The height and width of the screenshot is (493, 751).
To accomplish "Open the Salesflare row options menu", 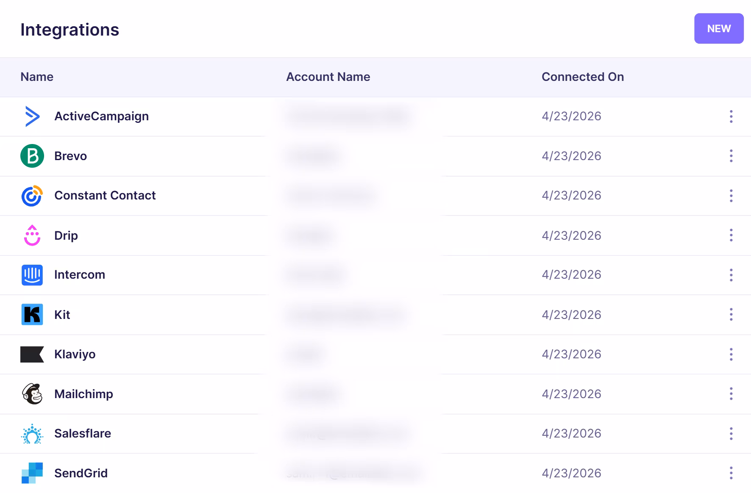I will coord(731,434).
